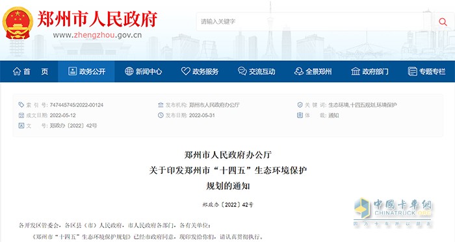Select the date 2022-05-12
This screenshot has height=242, width=455.
pos(62,115)
